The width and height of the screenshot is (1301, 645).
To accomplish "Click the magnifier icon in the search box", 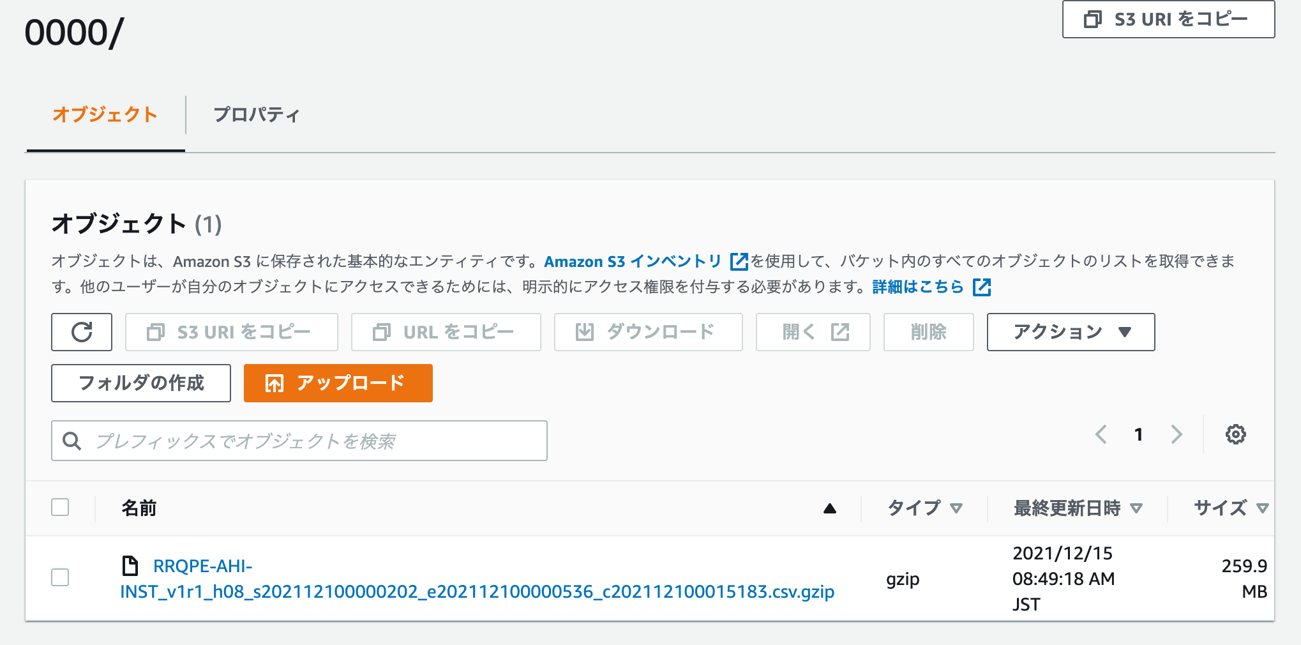I will (x=71, y=441).
